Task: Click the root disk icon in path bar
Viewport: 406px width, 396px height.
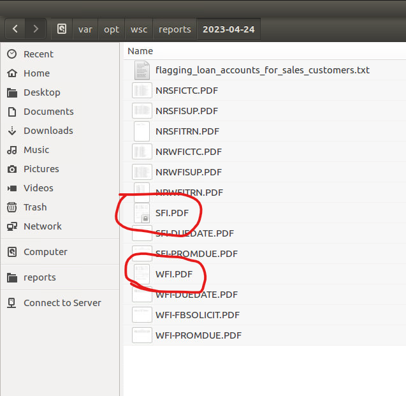Action: point(62,29)
